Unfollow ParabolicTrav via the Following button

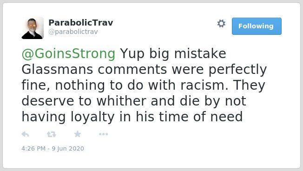[x=257, y=26]
